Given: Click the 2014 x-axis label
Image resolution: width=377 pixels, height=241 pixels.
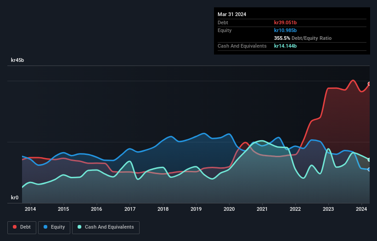Looking at the screenshot, I should point(30,209).
